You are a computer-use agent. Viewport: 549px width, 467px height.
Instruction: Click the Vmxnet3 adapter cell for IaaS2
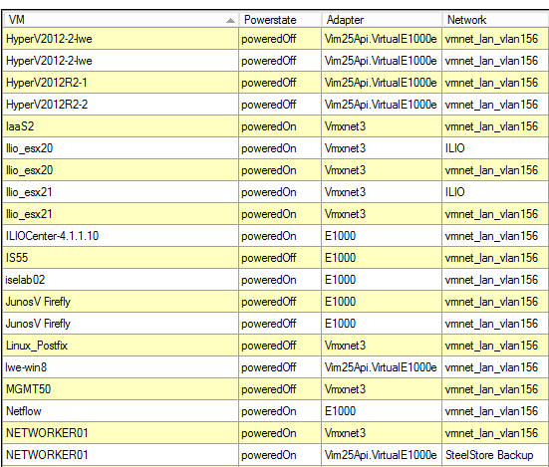pyautogui.click(x=382, y=126)
